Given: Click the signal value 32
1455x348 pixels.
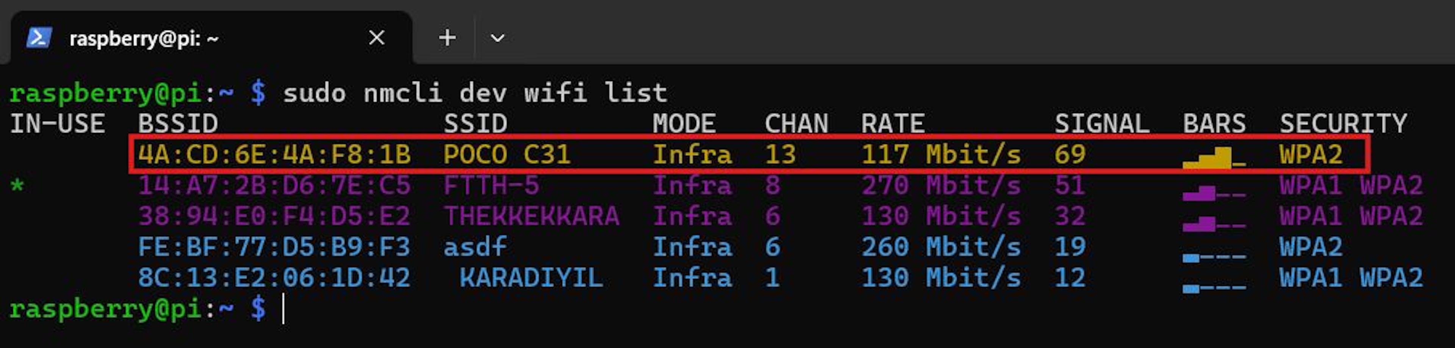Looking at the screenshot, I should tap(1070, 216).
